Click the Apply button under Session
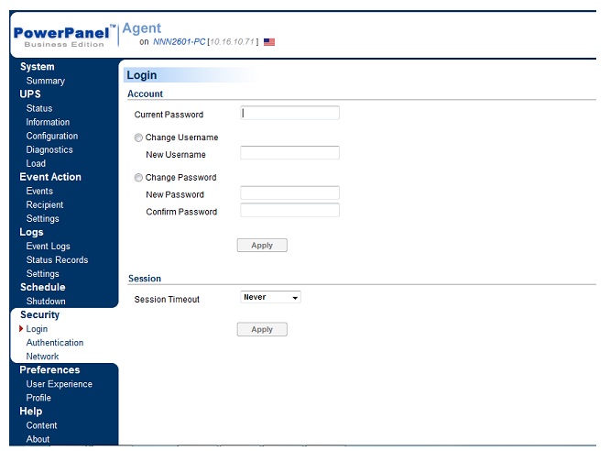The width and height of the screenshot is (610, 451). 262,330
